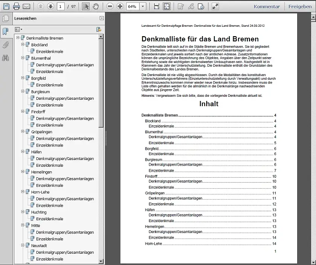Toggle the text selection cursor tool
The width and height of the screenshot is (316, 265).
coord(85,6)
